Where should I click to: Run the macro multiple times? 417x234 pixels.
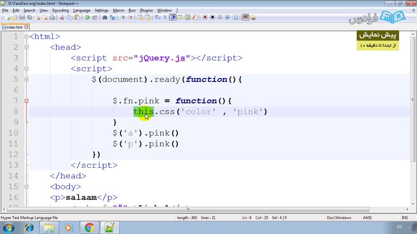pyautogui.click(x=228, y=18)
